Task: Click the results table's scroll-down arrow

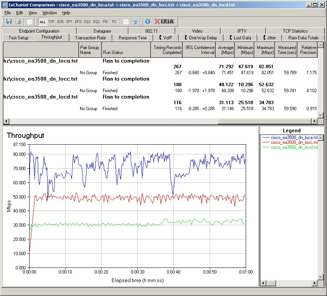Action: click(320, 115)
